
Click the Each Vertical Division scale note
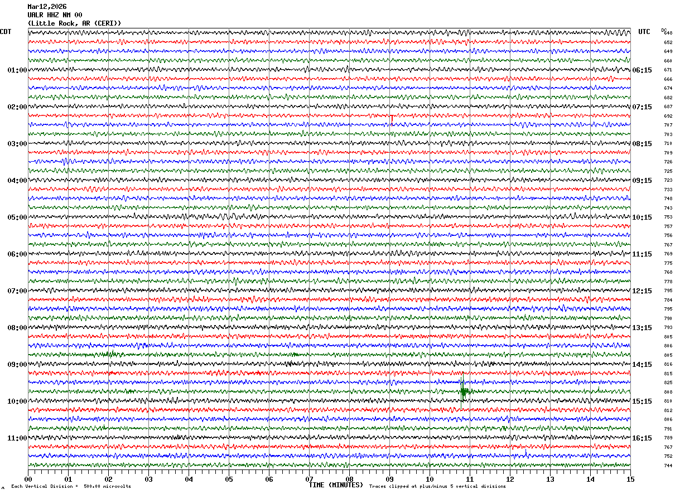tap(71, 487)
